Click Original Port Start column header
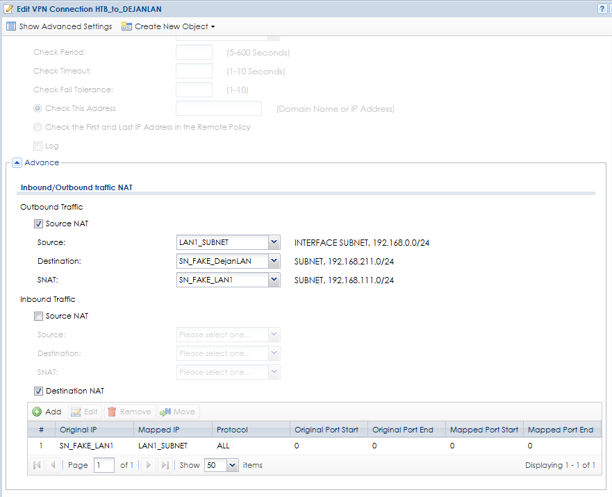This screenshot has height=497, width=612. [x=329, y=430]
